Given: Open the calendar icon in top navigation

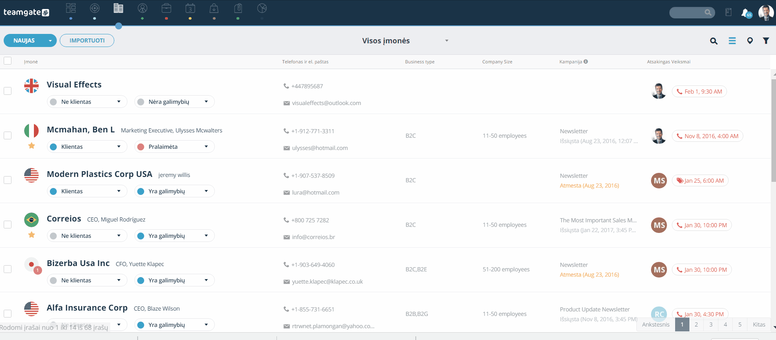Looking at the screenshot, I should tap(190, 8).
